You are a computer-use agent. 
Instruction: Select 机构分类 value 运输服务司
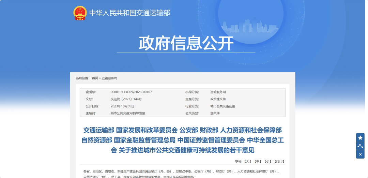218,92
